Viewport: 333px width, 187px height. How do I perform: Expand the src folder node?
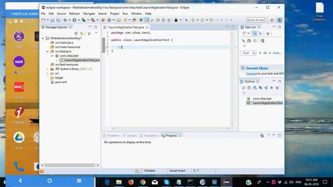(47, 73)
